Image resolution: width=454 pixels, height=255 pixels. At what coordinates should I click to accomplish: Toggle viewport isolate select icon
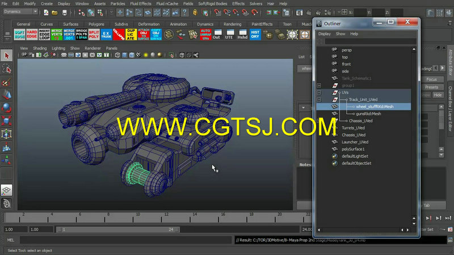(x=171, y=55)
